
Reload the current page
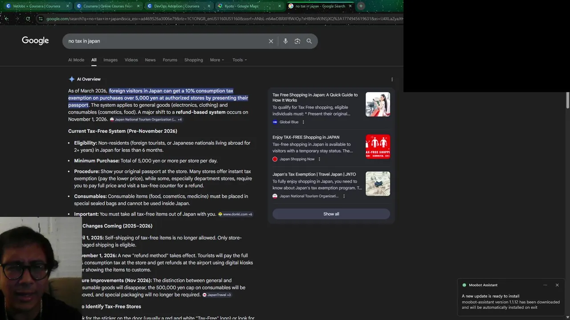[28, 19]
